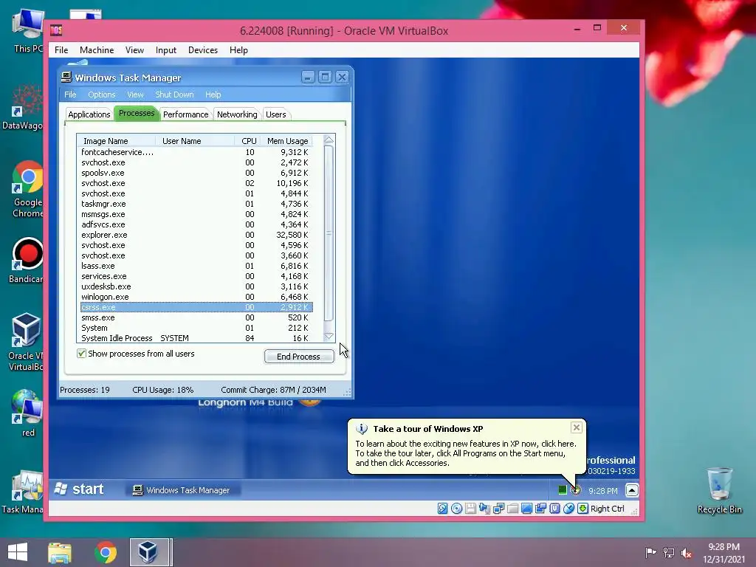The image size is (756, 567).
Task: Open VirtualBox Input menu
Action: pos(166,50)
